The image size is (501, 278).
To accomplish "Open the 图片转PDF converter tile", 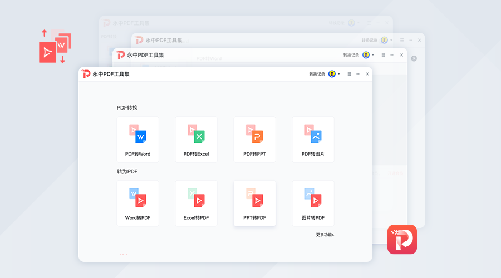I will click(313, 203).
